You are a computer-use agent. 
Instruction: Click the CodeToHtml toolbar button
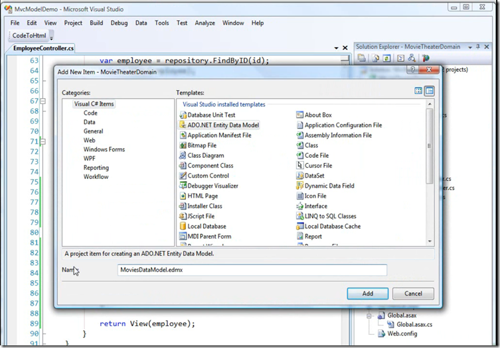pos(29,35)
